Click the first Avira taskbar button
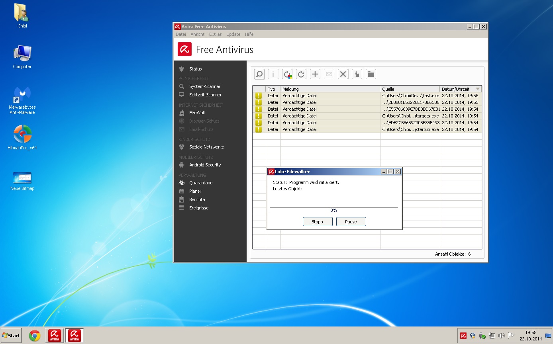553x344 pixels. click(55, 336)
